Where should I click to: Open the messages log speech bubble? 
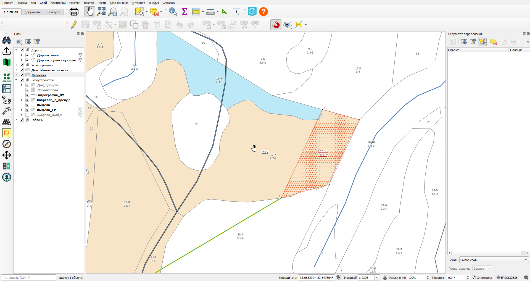(x=526, y=277)
